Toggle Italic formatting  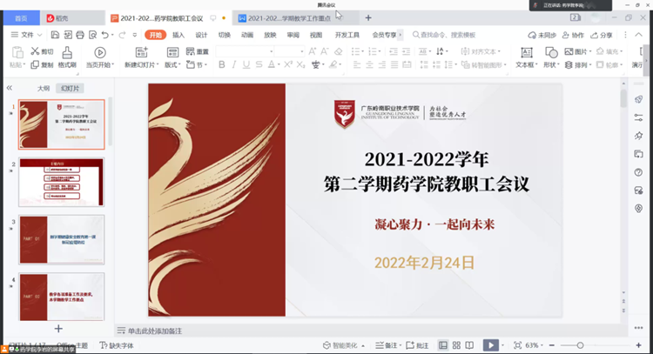point(234,64)
